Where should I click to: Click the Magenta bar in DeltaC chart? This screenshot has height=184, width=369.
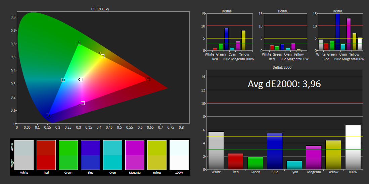(x=349, y=34)
